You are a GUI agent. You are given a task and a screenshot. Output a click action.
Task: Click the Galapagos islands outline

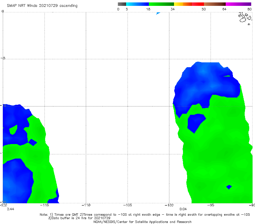coord(245,18)
